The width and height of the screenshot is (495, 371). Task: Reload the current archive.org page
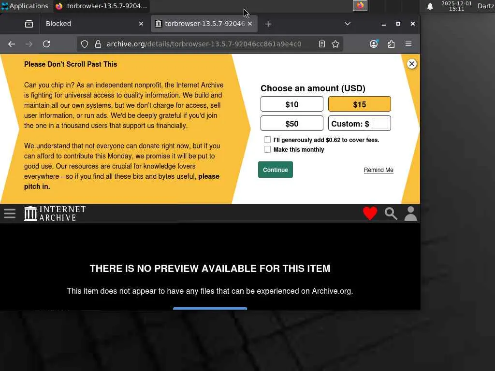(46, 44)
